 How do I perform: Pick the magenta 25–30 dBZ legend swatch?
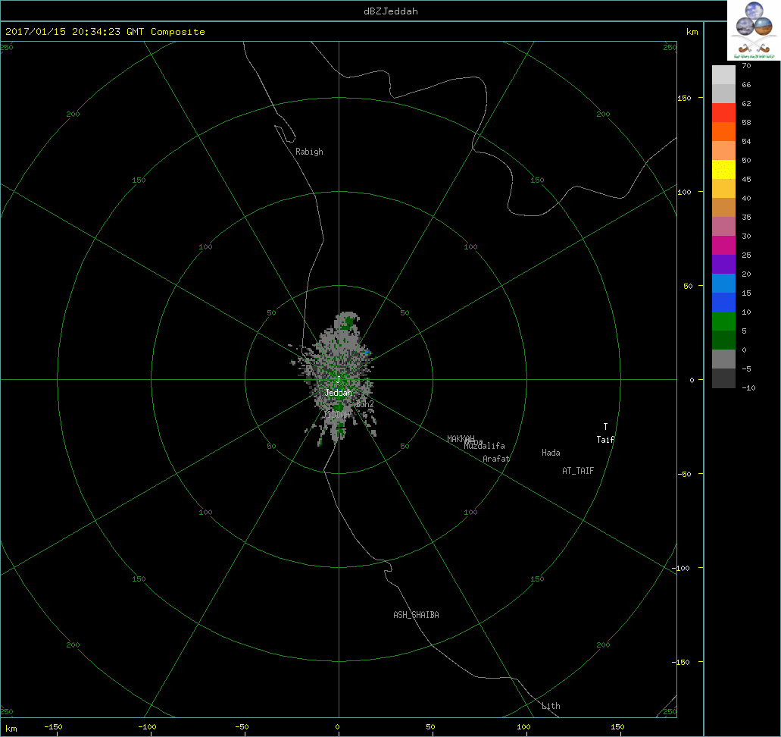coord(723,246)
